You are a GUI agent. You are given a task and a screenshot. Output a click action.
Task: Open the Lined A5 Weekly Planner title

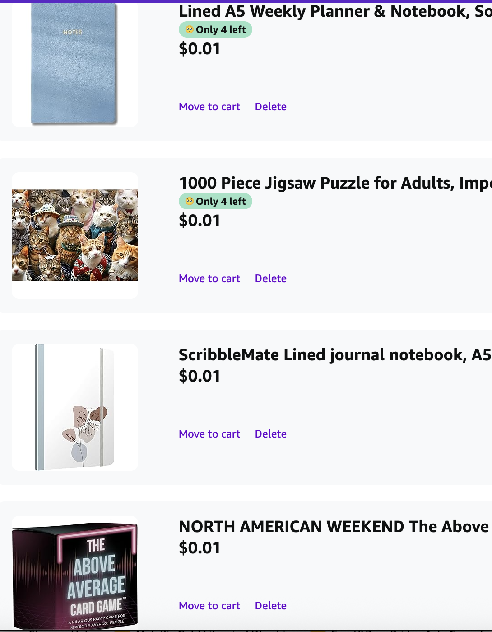(334, 11)
